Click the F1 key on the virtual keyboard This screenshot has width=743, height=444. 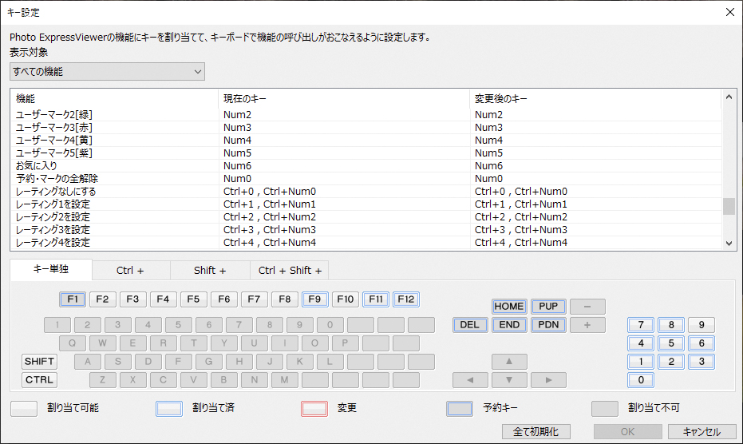(73, 299)
